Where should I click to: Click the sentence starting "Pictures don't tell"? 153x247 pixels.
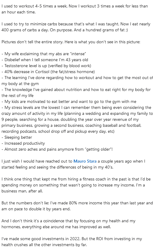coord(71,42)
